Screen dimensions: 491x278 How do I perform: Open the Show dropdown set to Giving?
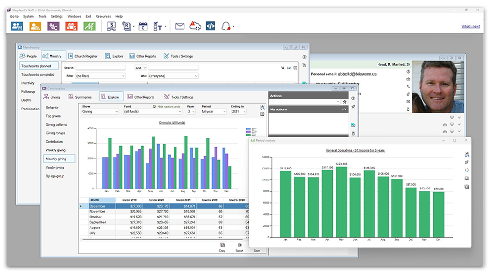coord(100,111)
